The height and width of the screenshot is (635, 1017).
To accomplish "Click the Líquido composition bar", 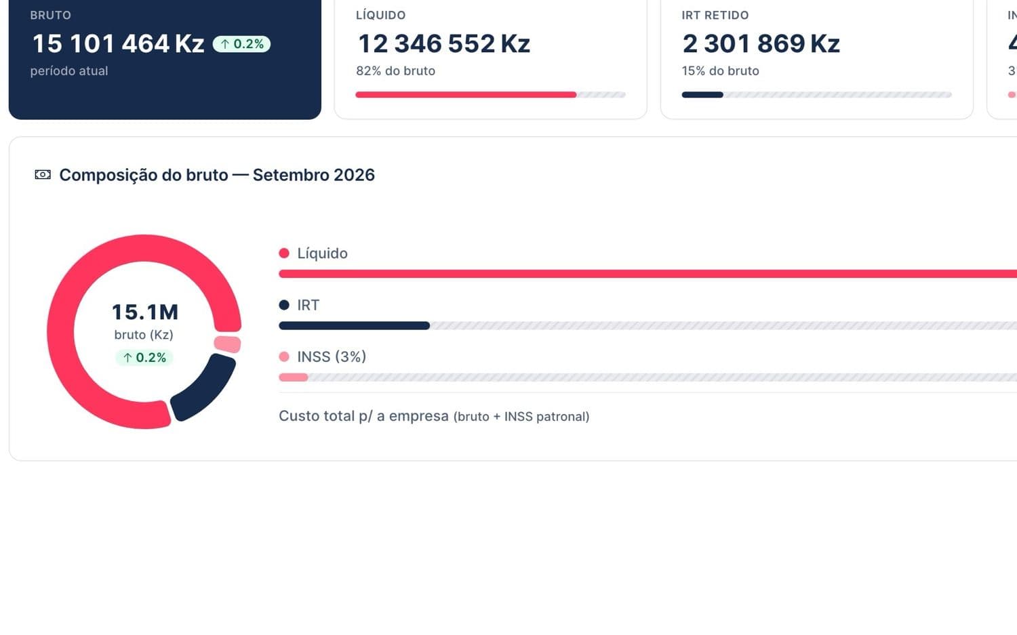I will [x=647, y=274].
